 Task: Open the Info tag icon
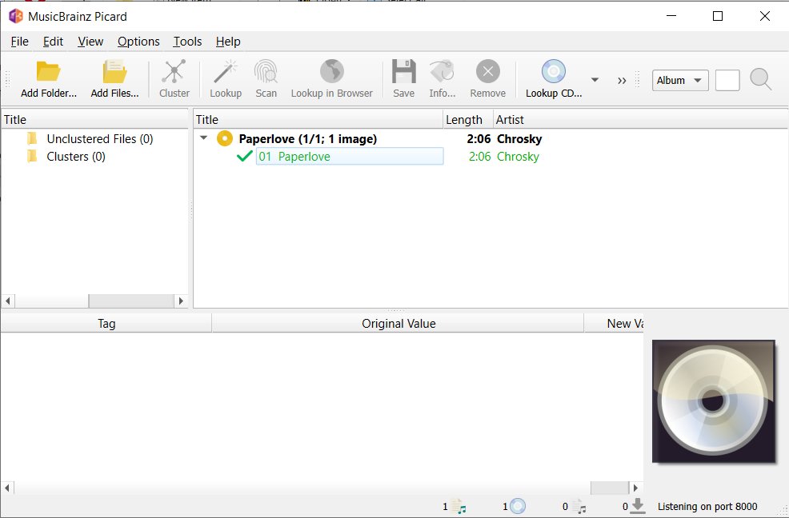[442, 72]
